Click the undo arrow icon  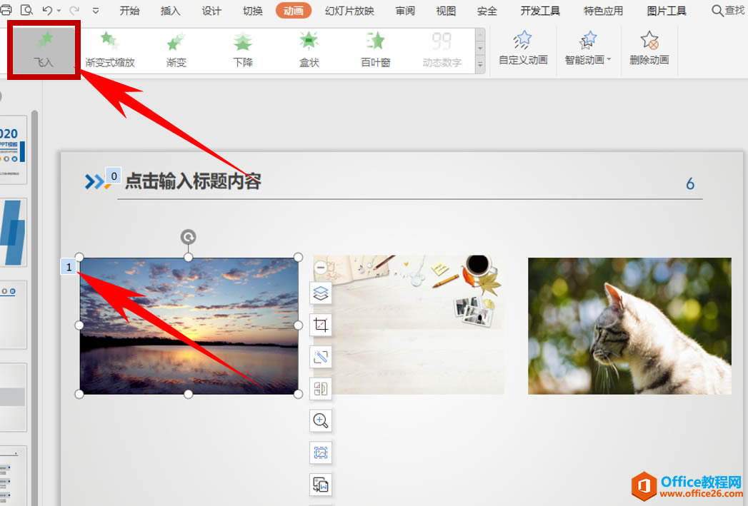coord(47,10)
